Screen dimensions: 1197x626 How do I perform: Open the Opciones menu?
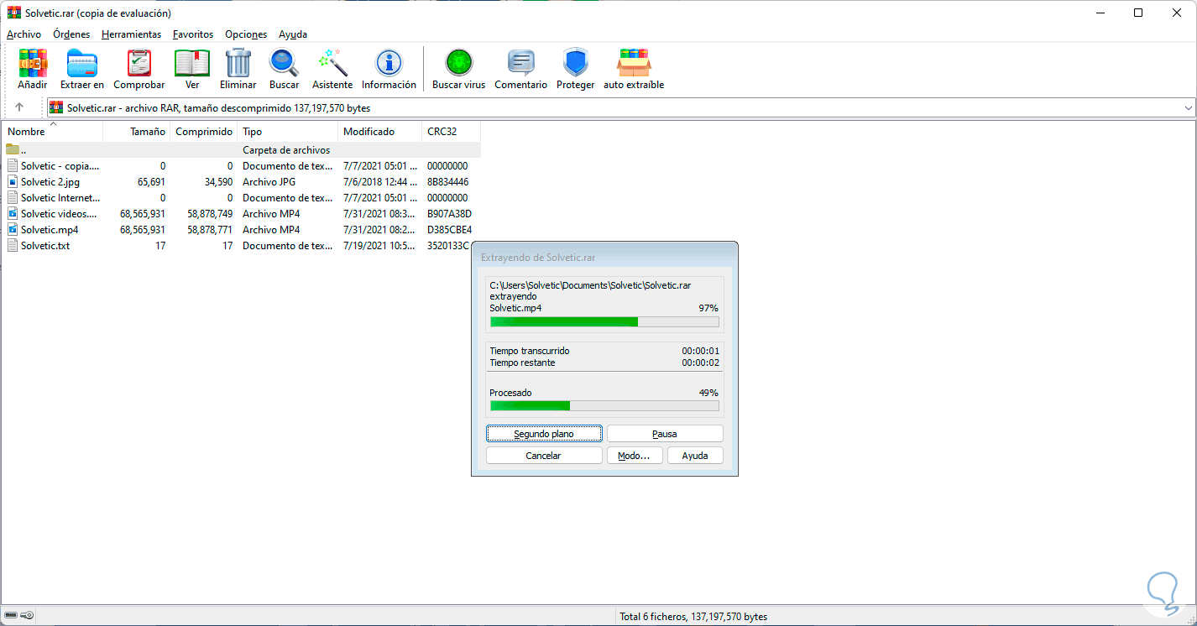246,34
